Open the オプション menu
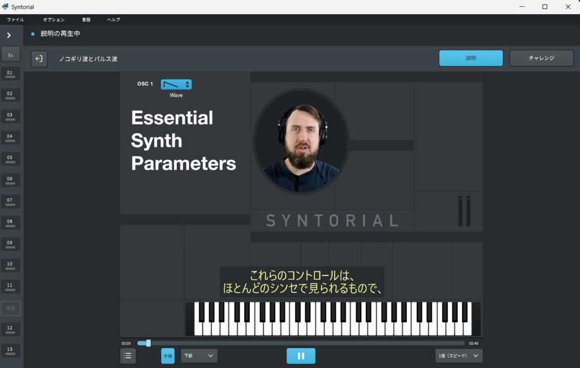 click(x=54, y=20)
